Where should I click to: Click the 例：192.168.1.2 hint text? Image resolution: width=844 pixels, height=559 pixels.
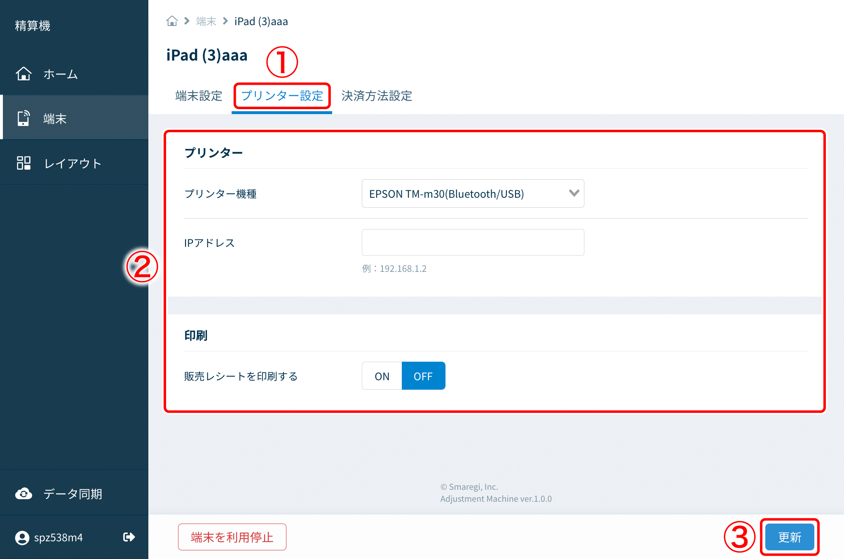coord(394,269)
